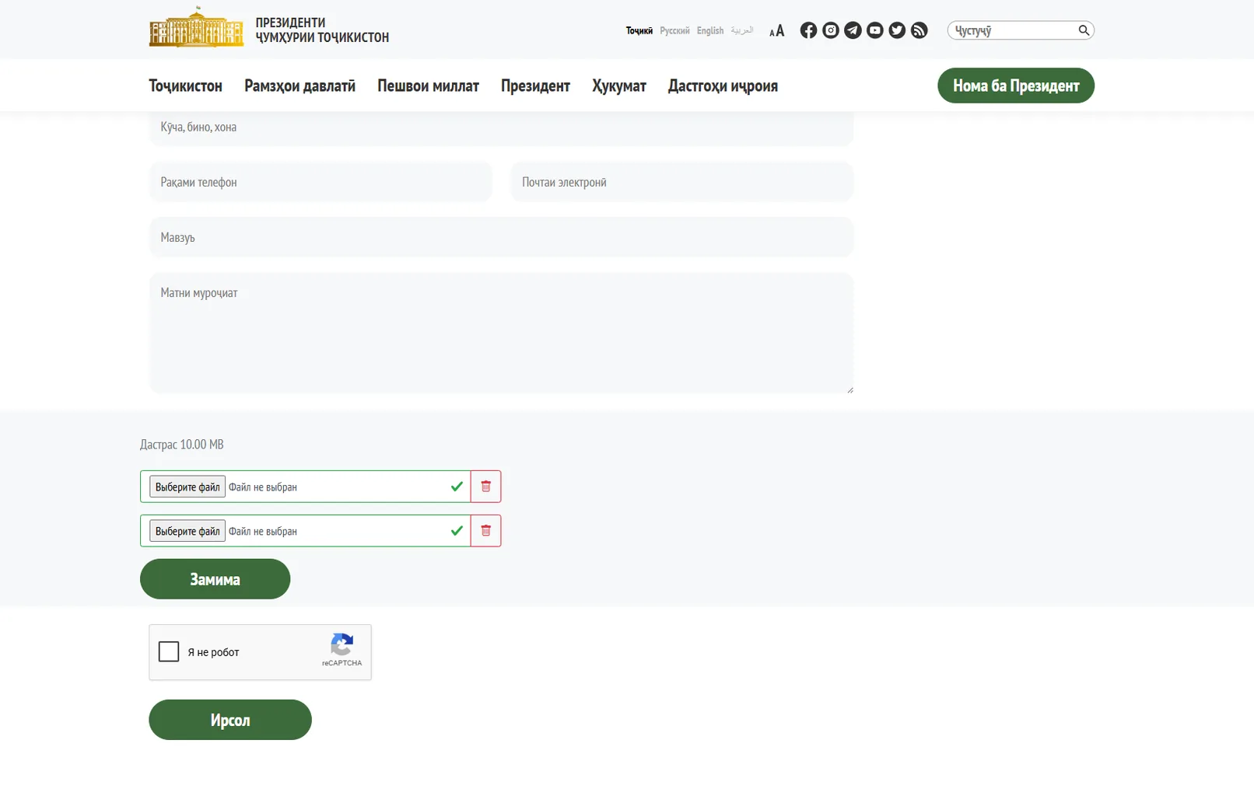1254x796 pixels.
Task: Choose a file in first upload row
Action: (x=187, y=487)
